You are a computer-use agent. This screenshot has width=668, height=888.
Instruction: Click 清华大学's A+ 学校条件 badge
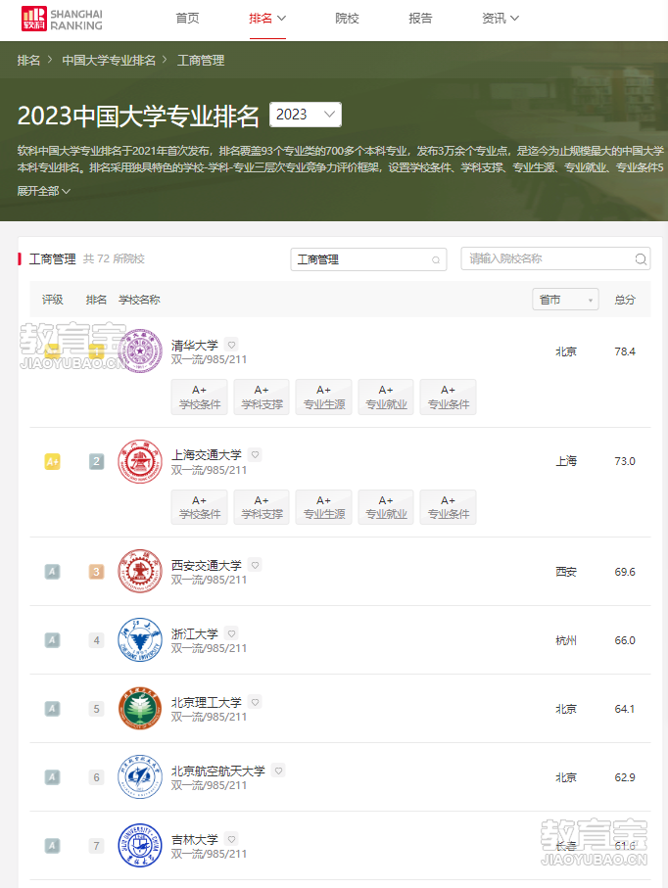[x=200, y=397]
